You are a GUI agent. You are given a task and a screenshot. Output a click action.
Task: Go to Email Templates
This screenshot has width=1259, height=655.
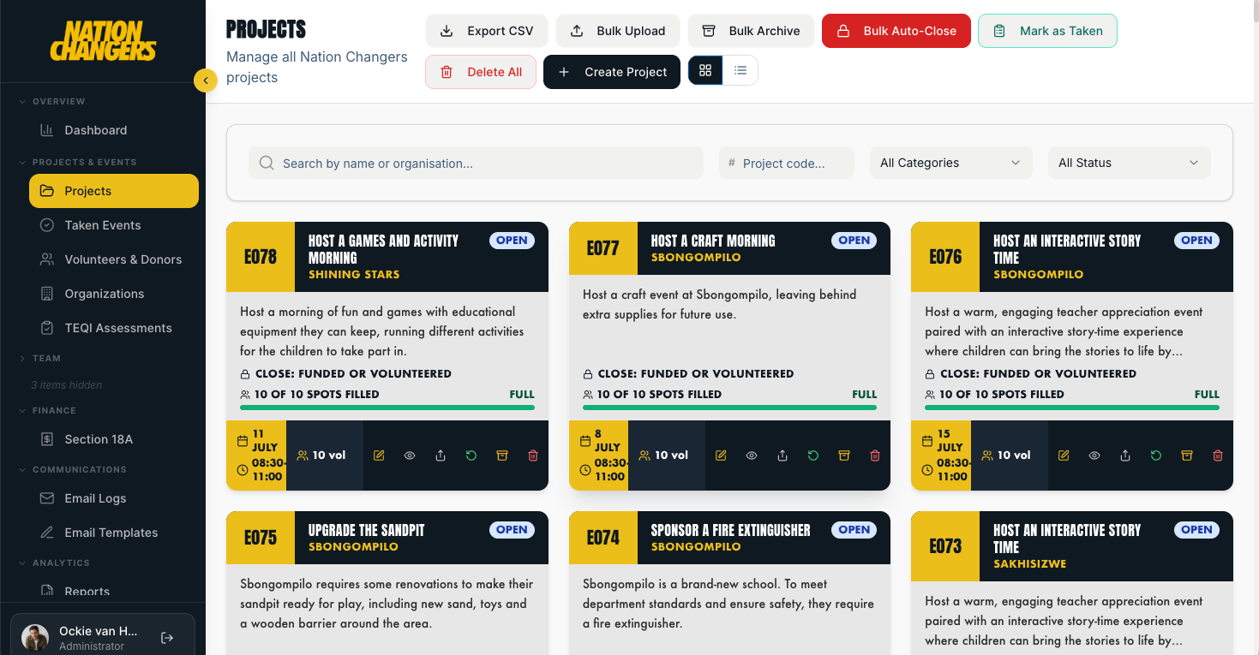click(114, 533)
